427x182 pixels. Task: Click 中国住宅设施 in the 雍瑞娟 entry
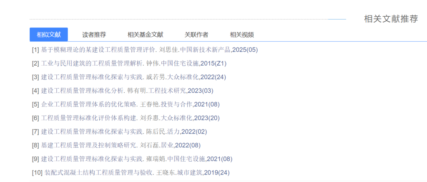[x=186, y=159]
